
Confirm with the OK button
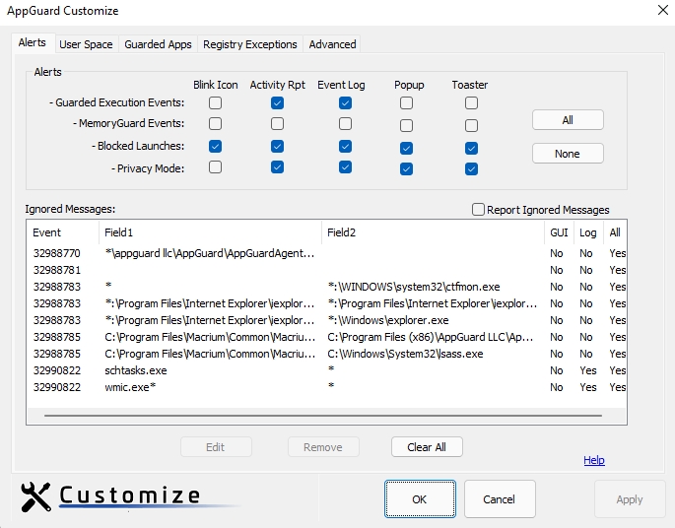tap(420, 499)
